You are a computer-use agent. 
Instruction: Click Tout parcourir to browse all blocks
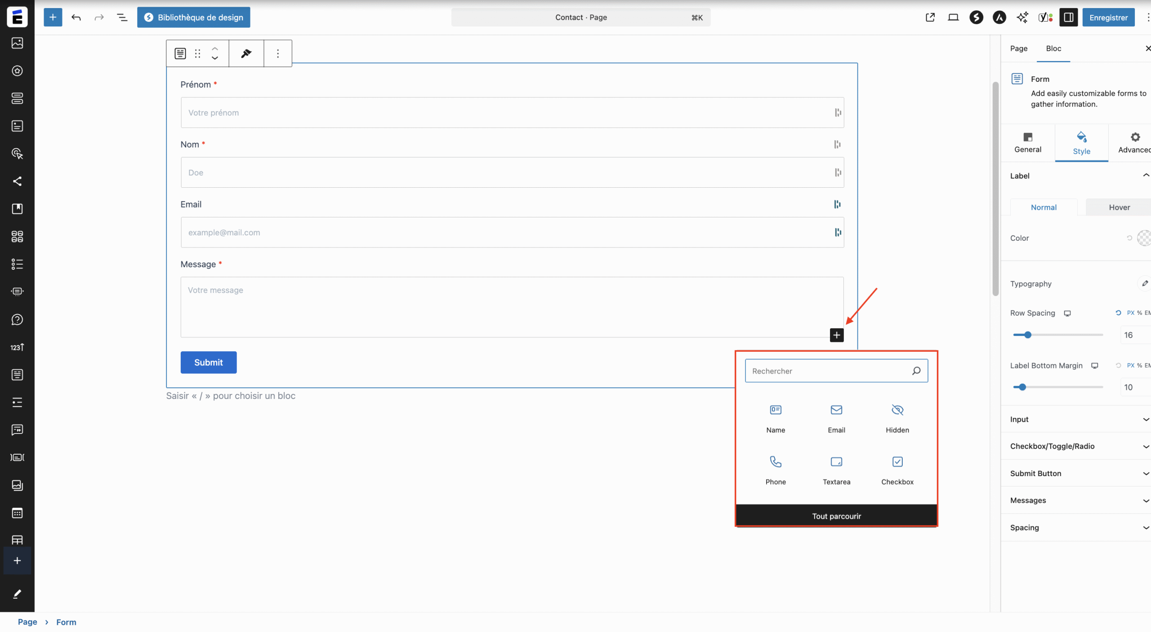836,516
